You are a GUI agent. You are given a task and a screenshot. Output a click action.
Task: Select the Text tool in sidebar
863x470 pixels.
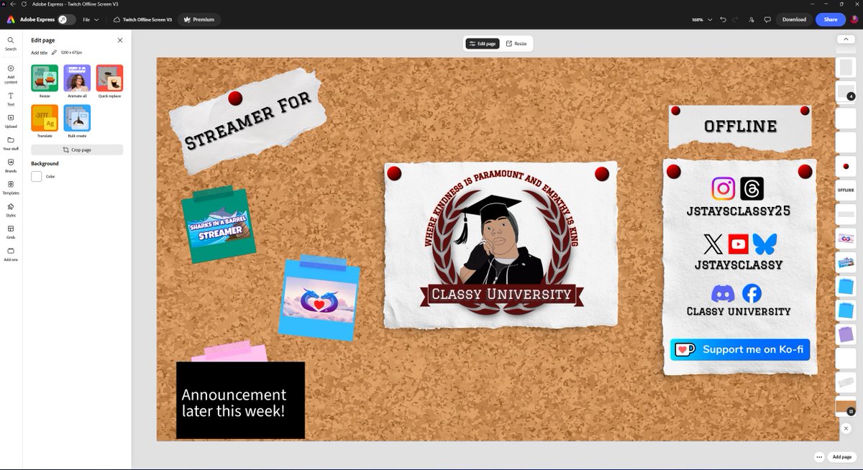11,98
